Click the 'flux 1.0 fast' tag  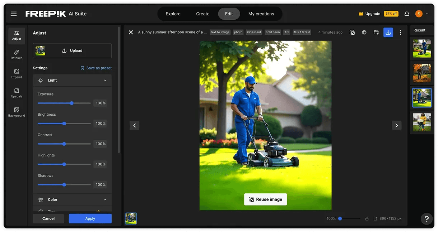click(302, 32)
